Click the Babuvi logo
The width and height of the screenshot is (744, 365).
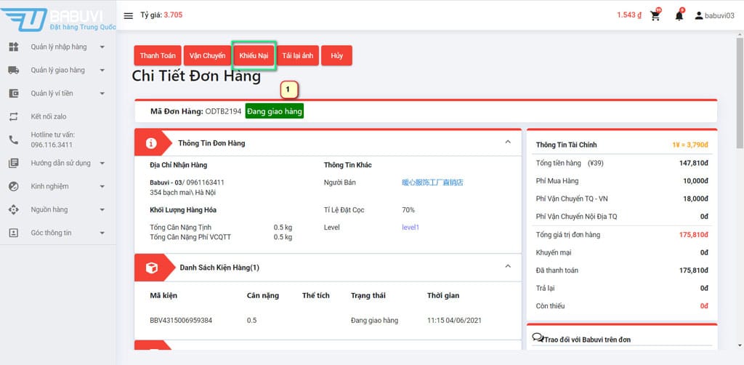(x=58, y=19)
